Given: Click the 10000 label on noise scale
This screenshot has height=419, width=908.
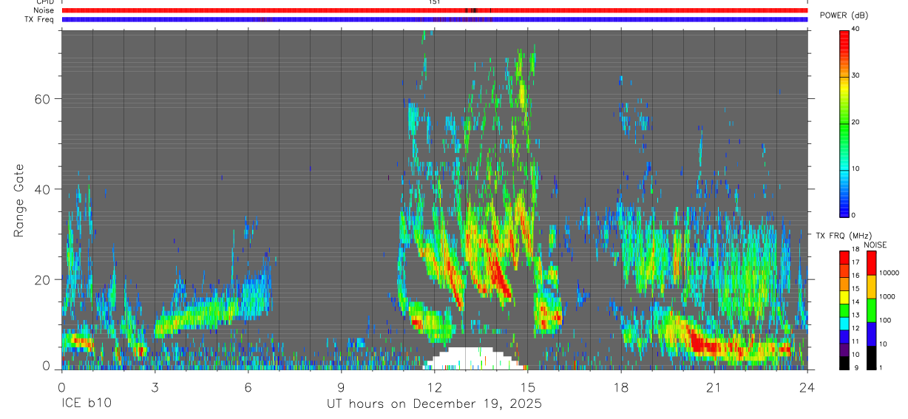Looking at the screenshot, I should (891, 273).
